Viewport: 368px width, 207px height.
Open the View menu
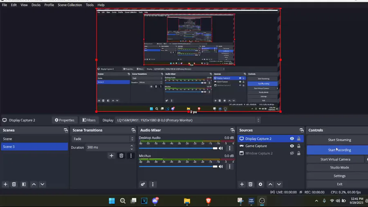click(x=24, y=5)
